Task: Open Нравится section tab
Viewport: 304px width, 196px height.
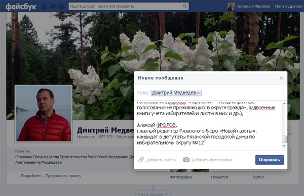Action: click(219, 177)
